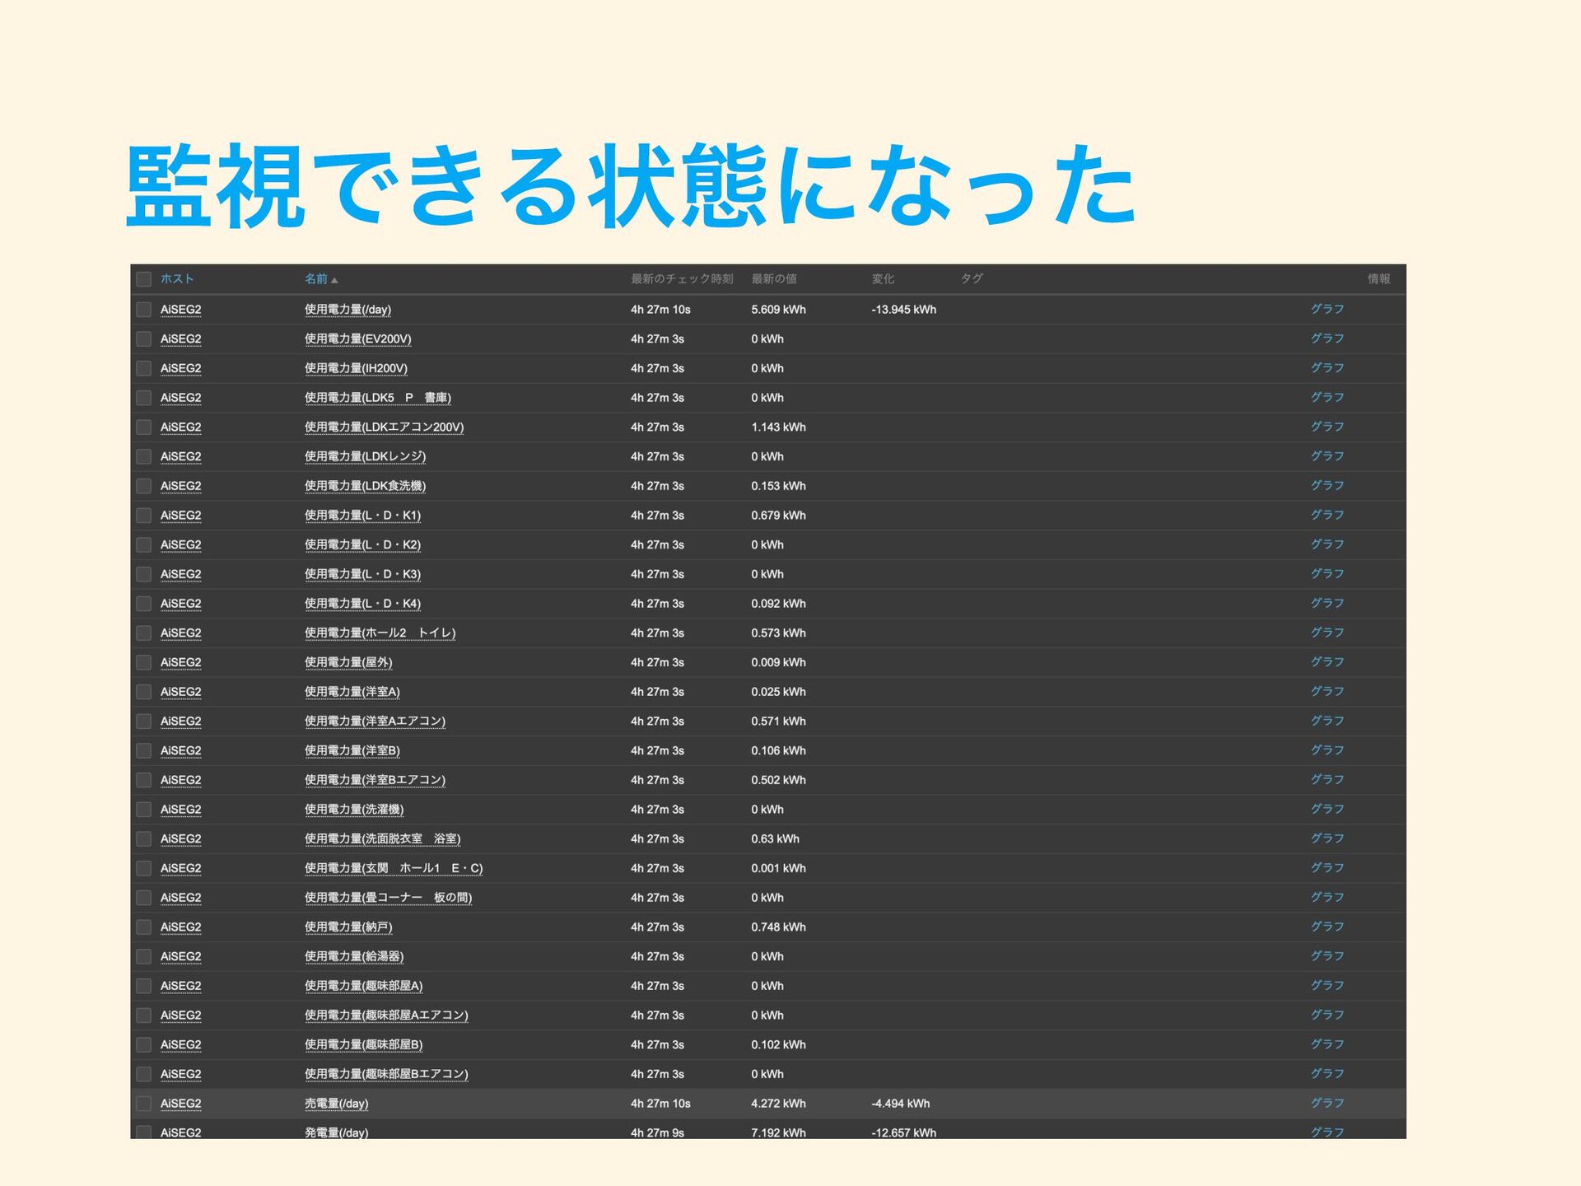Open グラフ link for 発電量(/day)

pyautogui.click(x=1327, y=1132)
